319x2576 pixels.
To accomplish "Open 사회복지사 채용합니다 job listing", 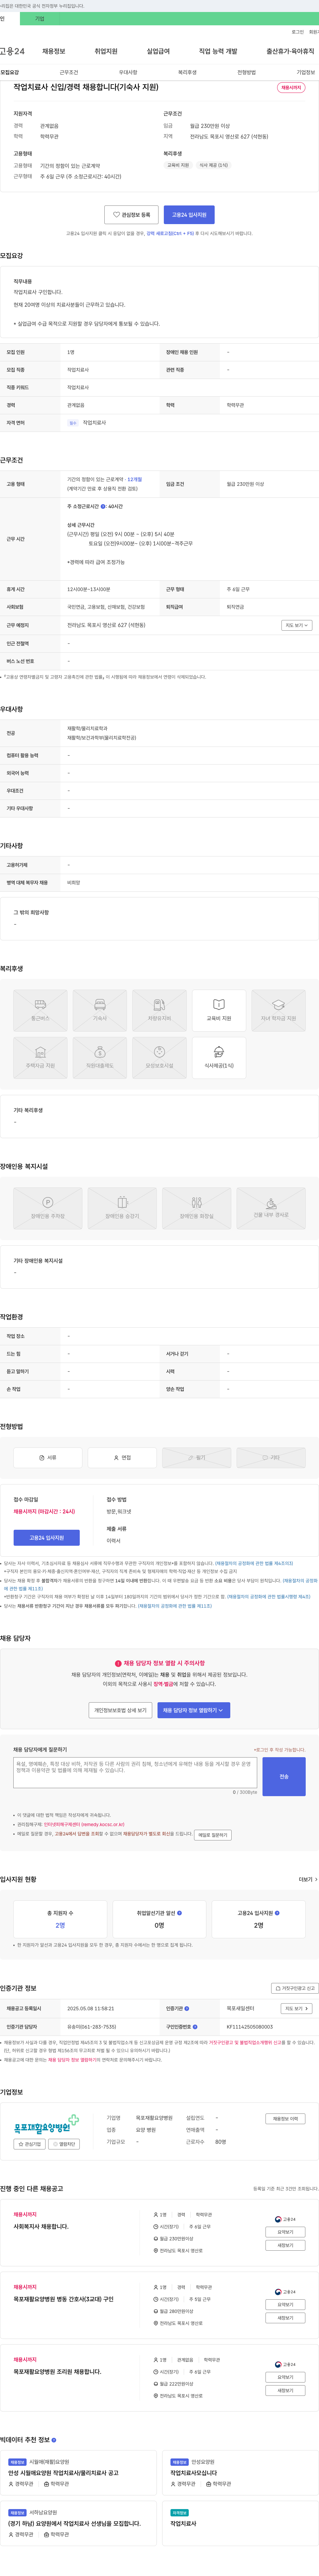I will (41, 2227).
